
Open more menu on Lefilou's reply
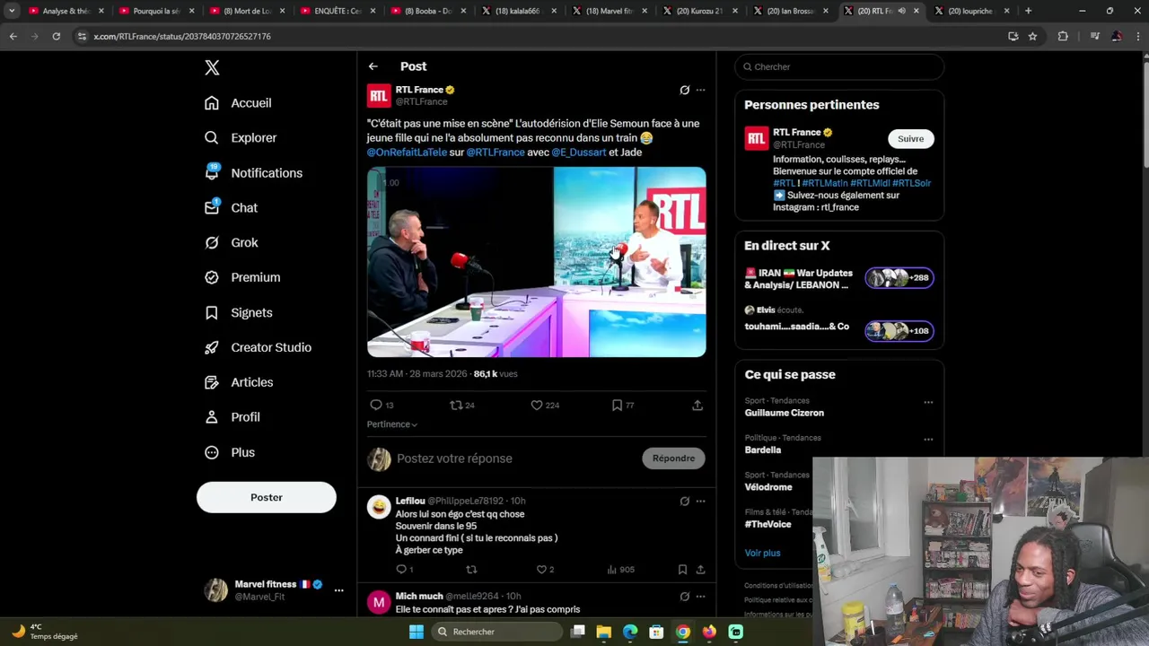pyautogui.click(x=701, y=501)
